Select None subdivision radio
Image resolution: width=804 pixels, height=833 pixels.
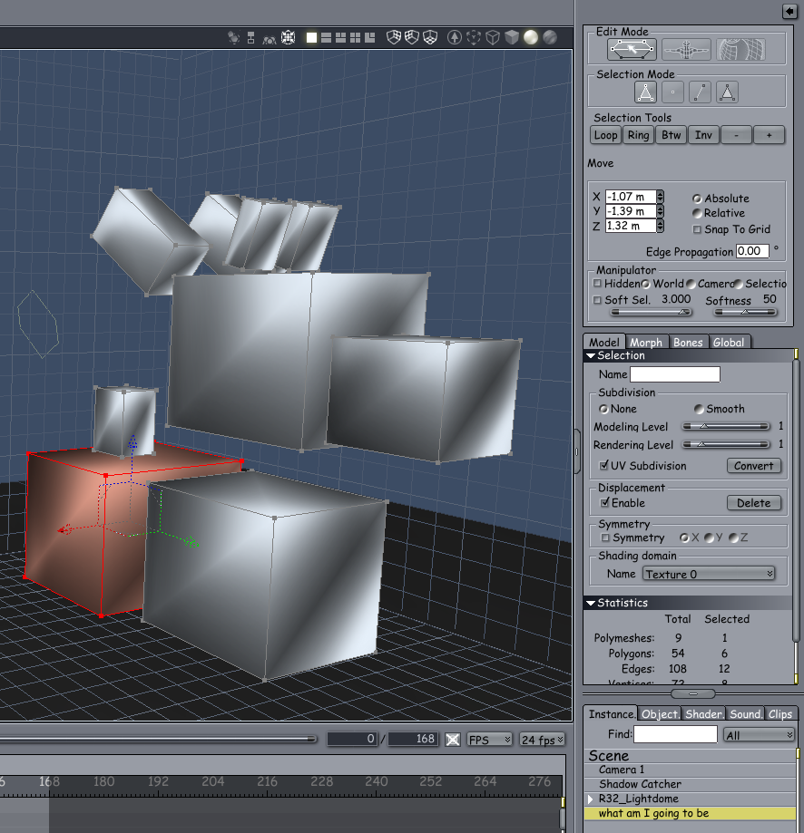click(603, 409)
